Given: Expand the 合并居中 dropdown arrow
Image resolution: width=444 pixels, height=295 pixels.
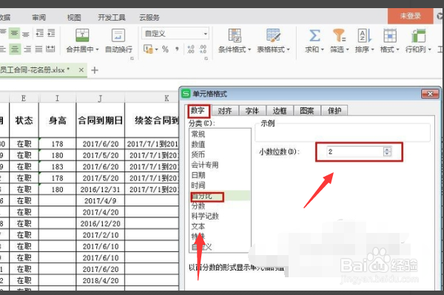Looking at the screenshot, I should coord(97,50).
